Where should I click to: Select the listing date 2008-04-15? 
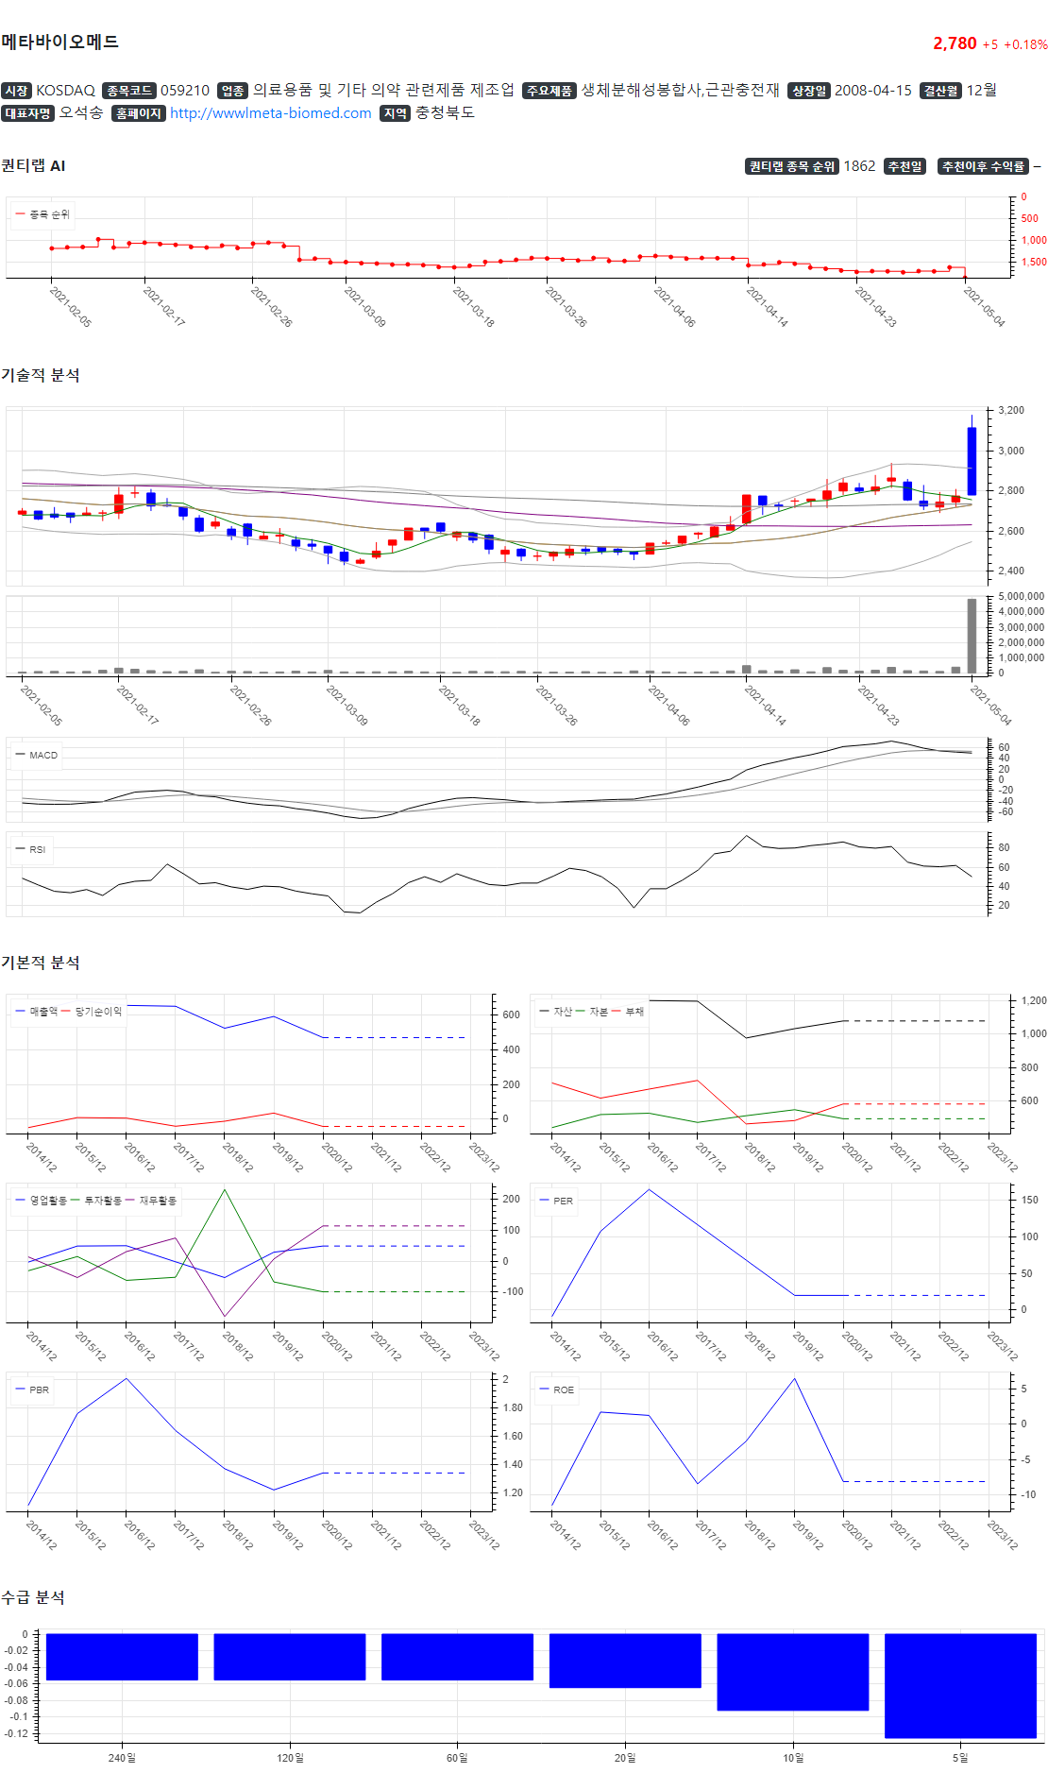[x=873, y=91]
